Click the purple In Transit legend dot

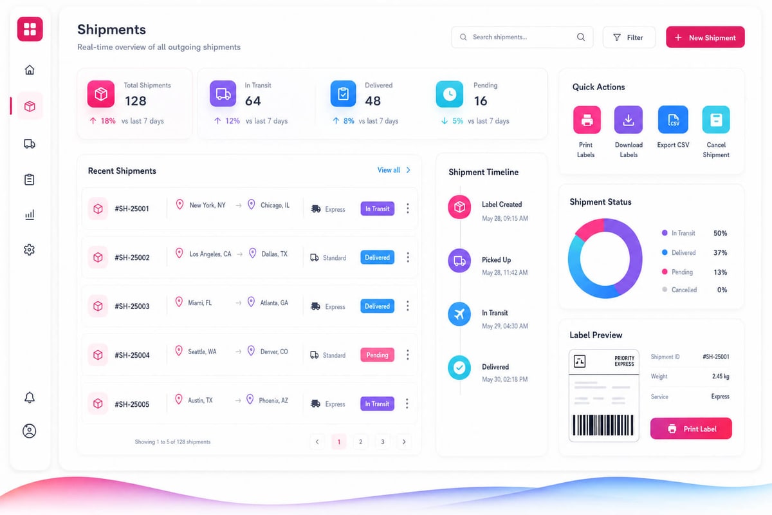[665, 234]
